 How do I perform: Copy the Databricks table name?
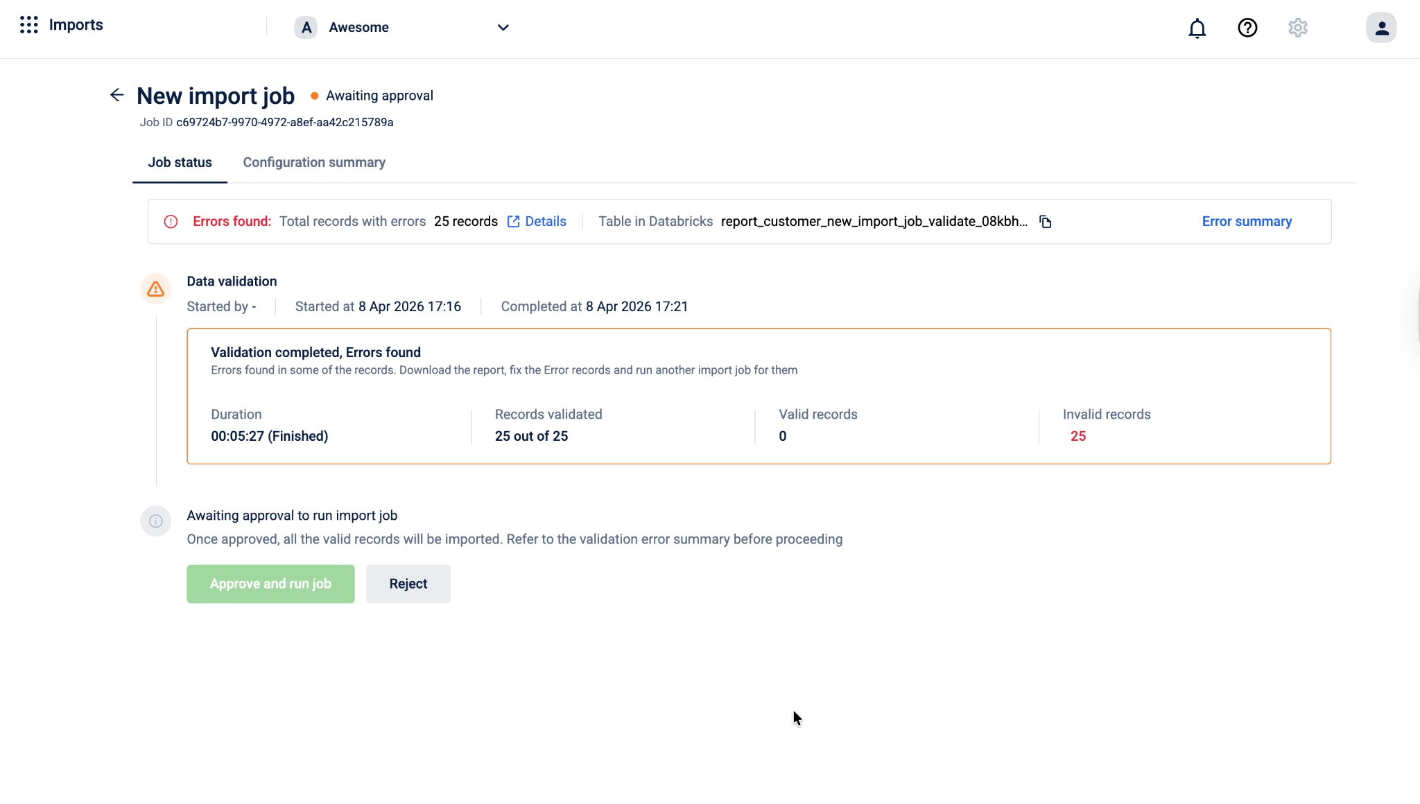[1045, 222]
